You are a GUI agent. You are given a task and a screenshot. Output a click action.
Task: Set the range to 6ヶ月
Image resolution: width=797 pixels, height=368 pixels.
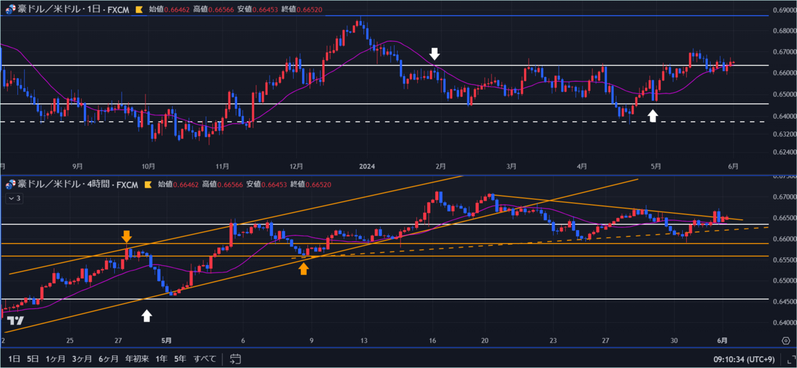(109, 359)
